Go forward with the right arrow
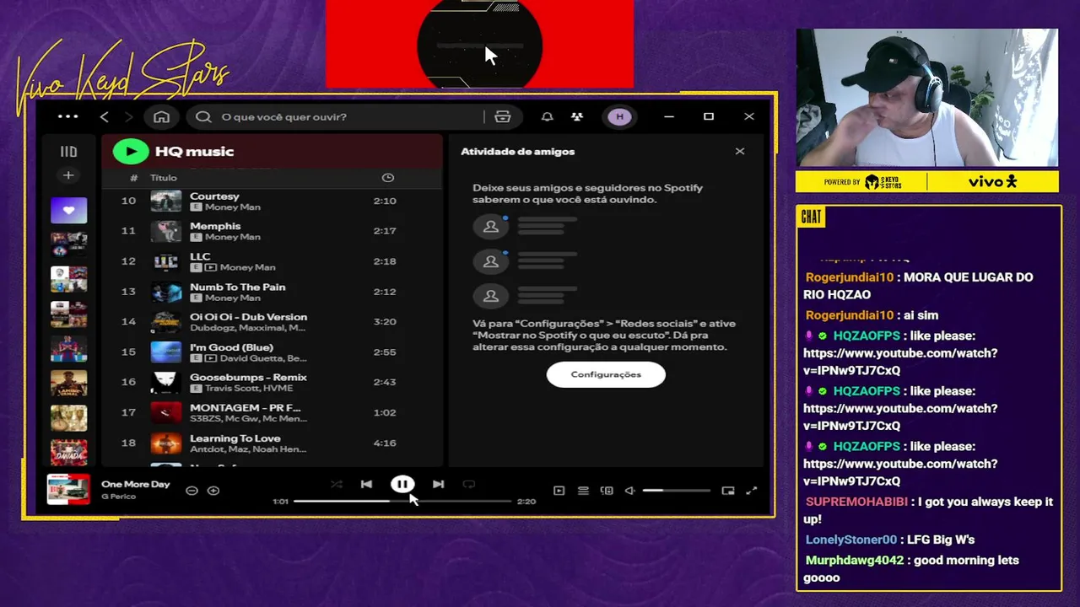Image resolution: width=1080 pixels, height=607 pixels. (129, 116)
